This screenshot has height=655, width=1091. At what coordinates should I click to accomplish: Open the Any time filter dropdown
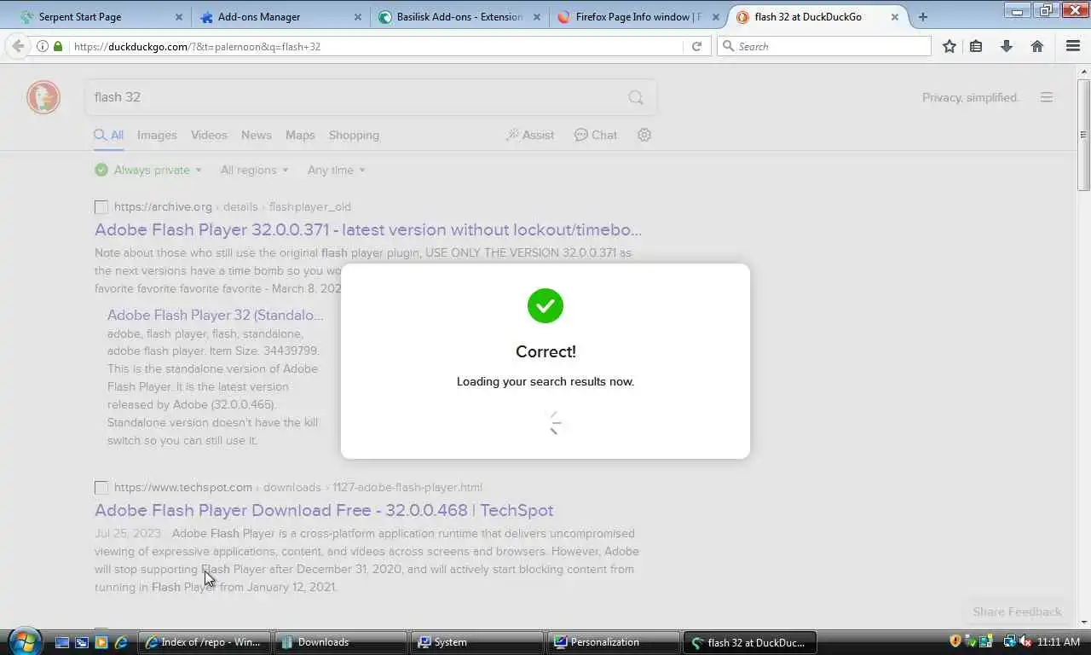336,170
